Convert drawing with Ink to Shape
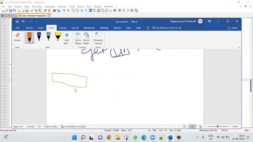This screenshot has height=142, width=253. [78, 38]
